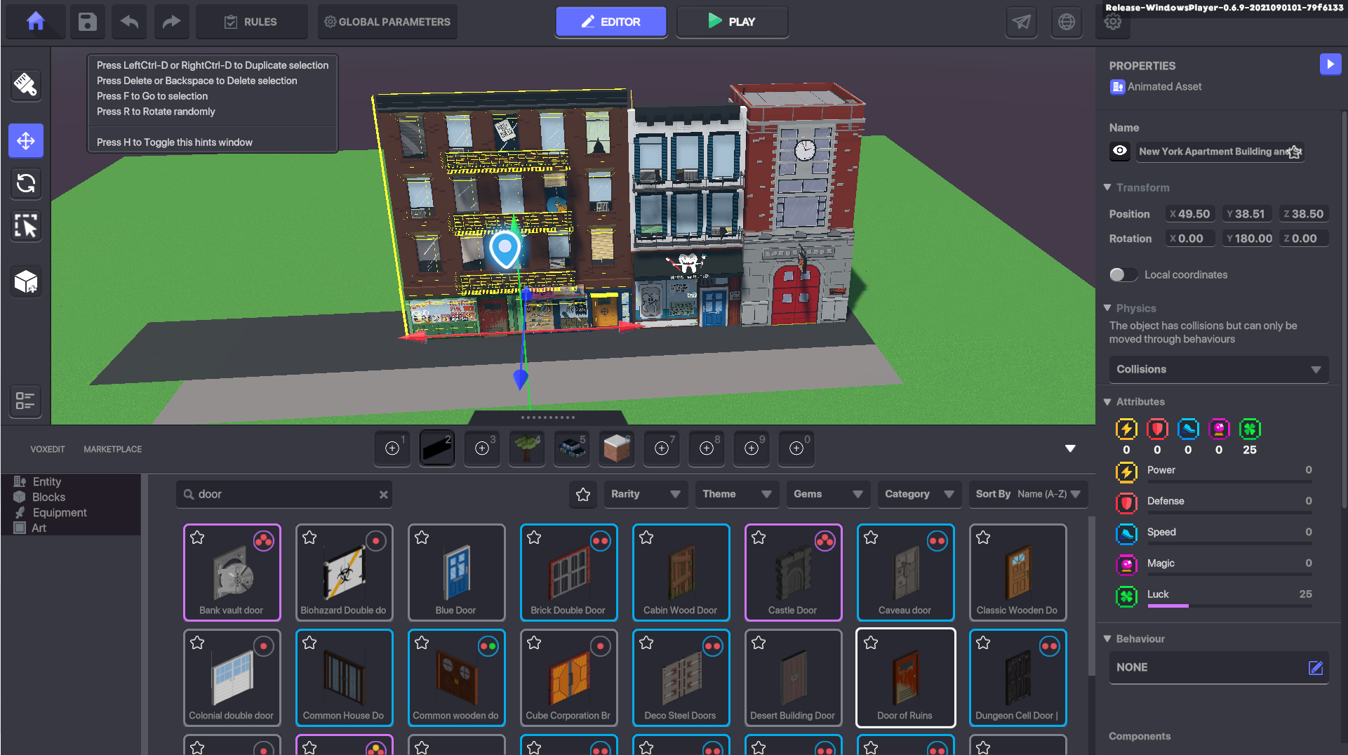The height and width of the screenshot is (755, 1348).
Task: Open Global Parameters
Action: [x=387, y=22]
